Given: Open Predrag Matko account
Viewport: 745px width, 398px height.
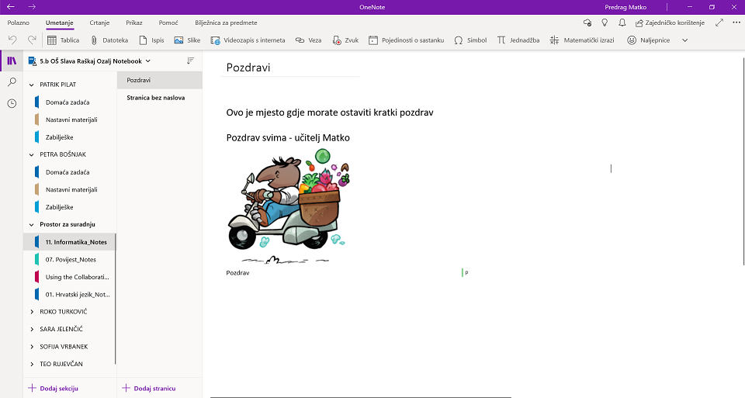Looking at the screenshot, I should point(625,7).
